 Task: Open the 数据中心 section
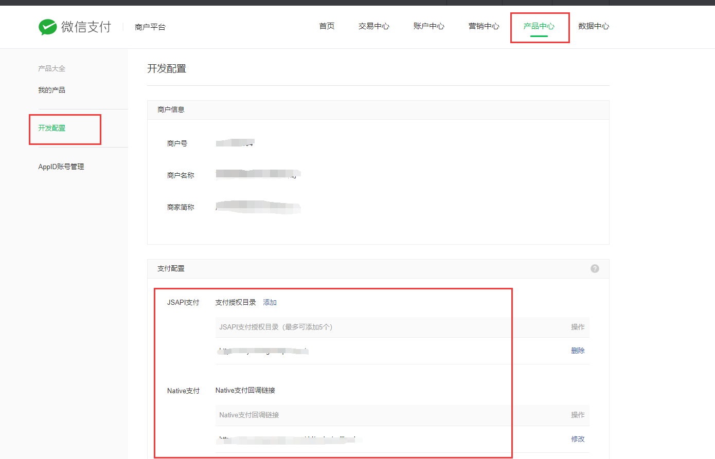pos(594,26)
